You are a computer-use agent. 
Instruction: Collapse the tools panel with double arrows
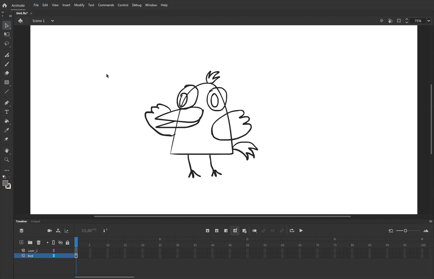click(x=3, y=12)
